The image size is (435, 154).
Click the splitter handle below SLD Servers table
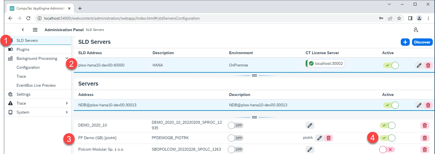point(254,75)
